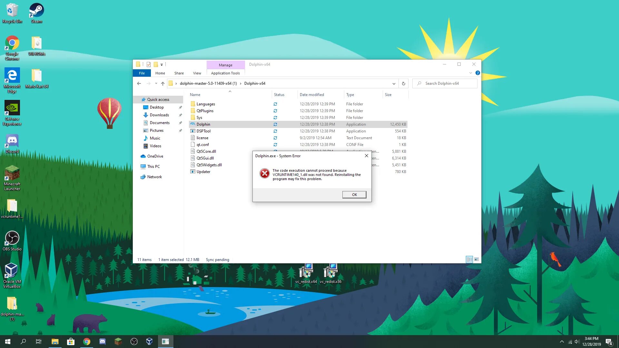Image resolution: width=619 pixels, height=348 pixels.
Task: Select the Qt5Core.dll file
Action: pyautogui.click(x=206, y=151)
